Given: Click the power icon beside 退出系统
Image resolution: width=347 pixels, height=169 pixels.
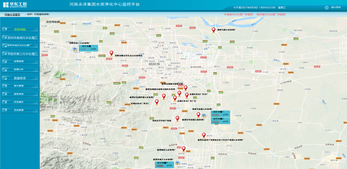Looking at the screenshot, I should tap(327, 7).
